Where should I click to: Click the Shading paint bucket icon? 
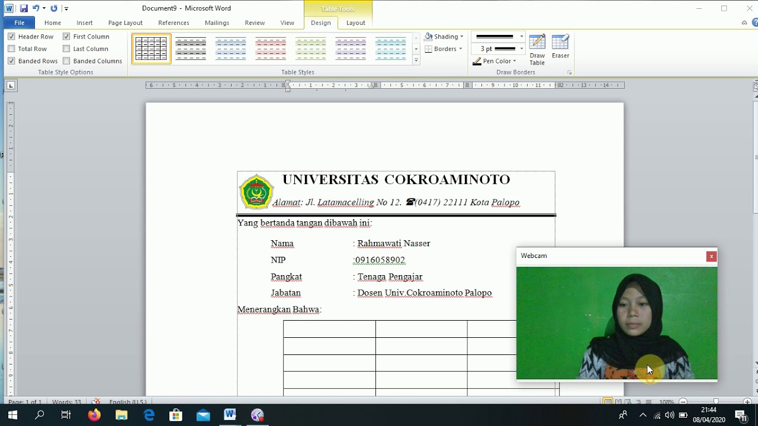pos(429,36)
